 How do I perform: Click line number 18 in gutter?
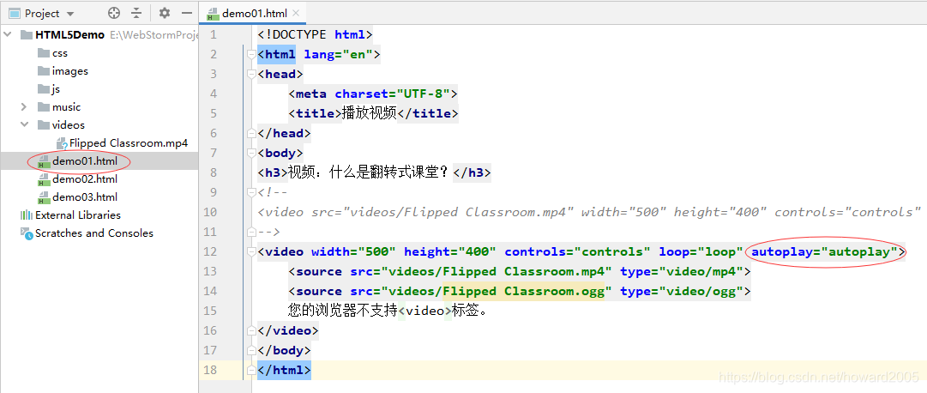pyautogui.click(x=210, y=370)
